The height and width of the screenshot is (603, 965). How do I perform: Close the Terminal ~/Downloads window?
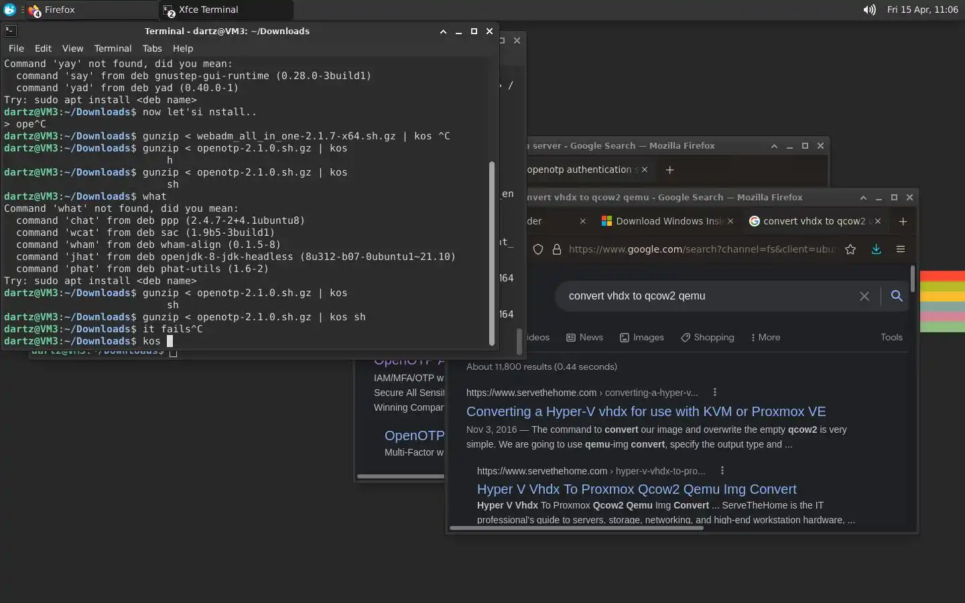tap(489, 31)
